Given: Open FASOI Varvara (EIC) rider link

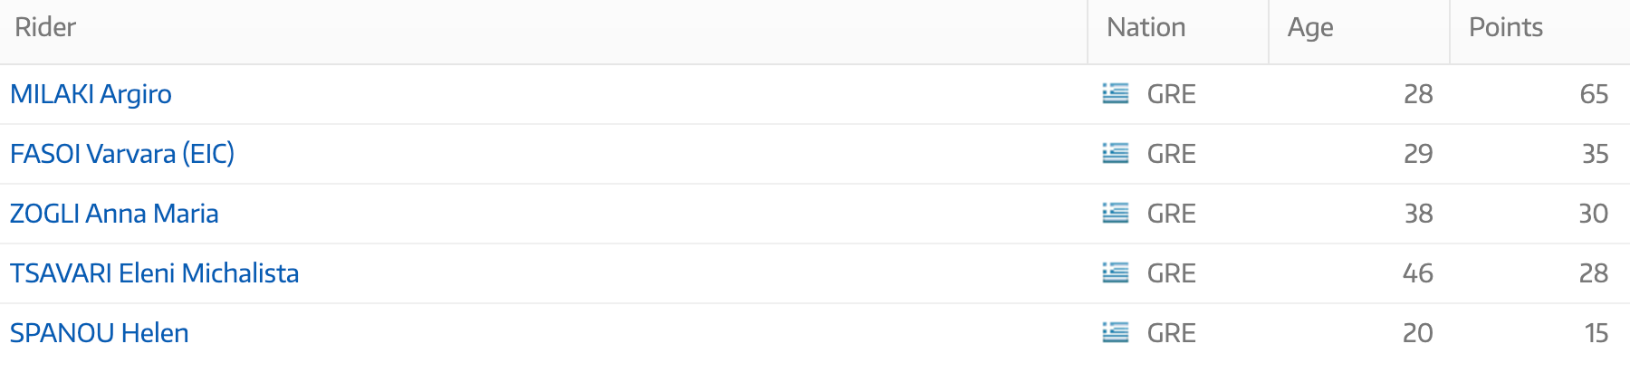Looking at the screenshot, I should [x=122, y=154].
